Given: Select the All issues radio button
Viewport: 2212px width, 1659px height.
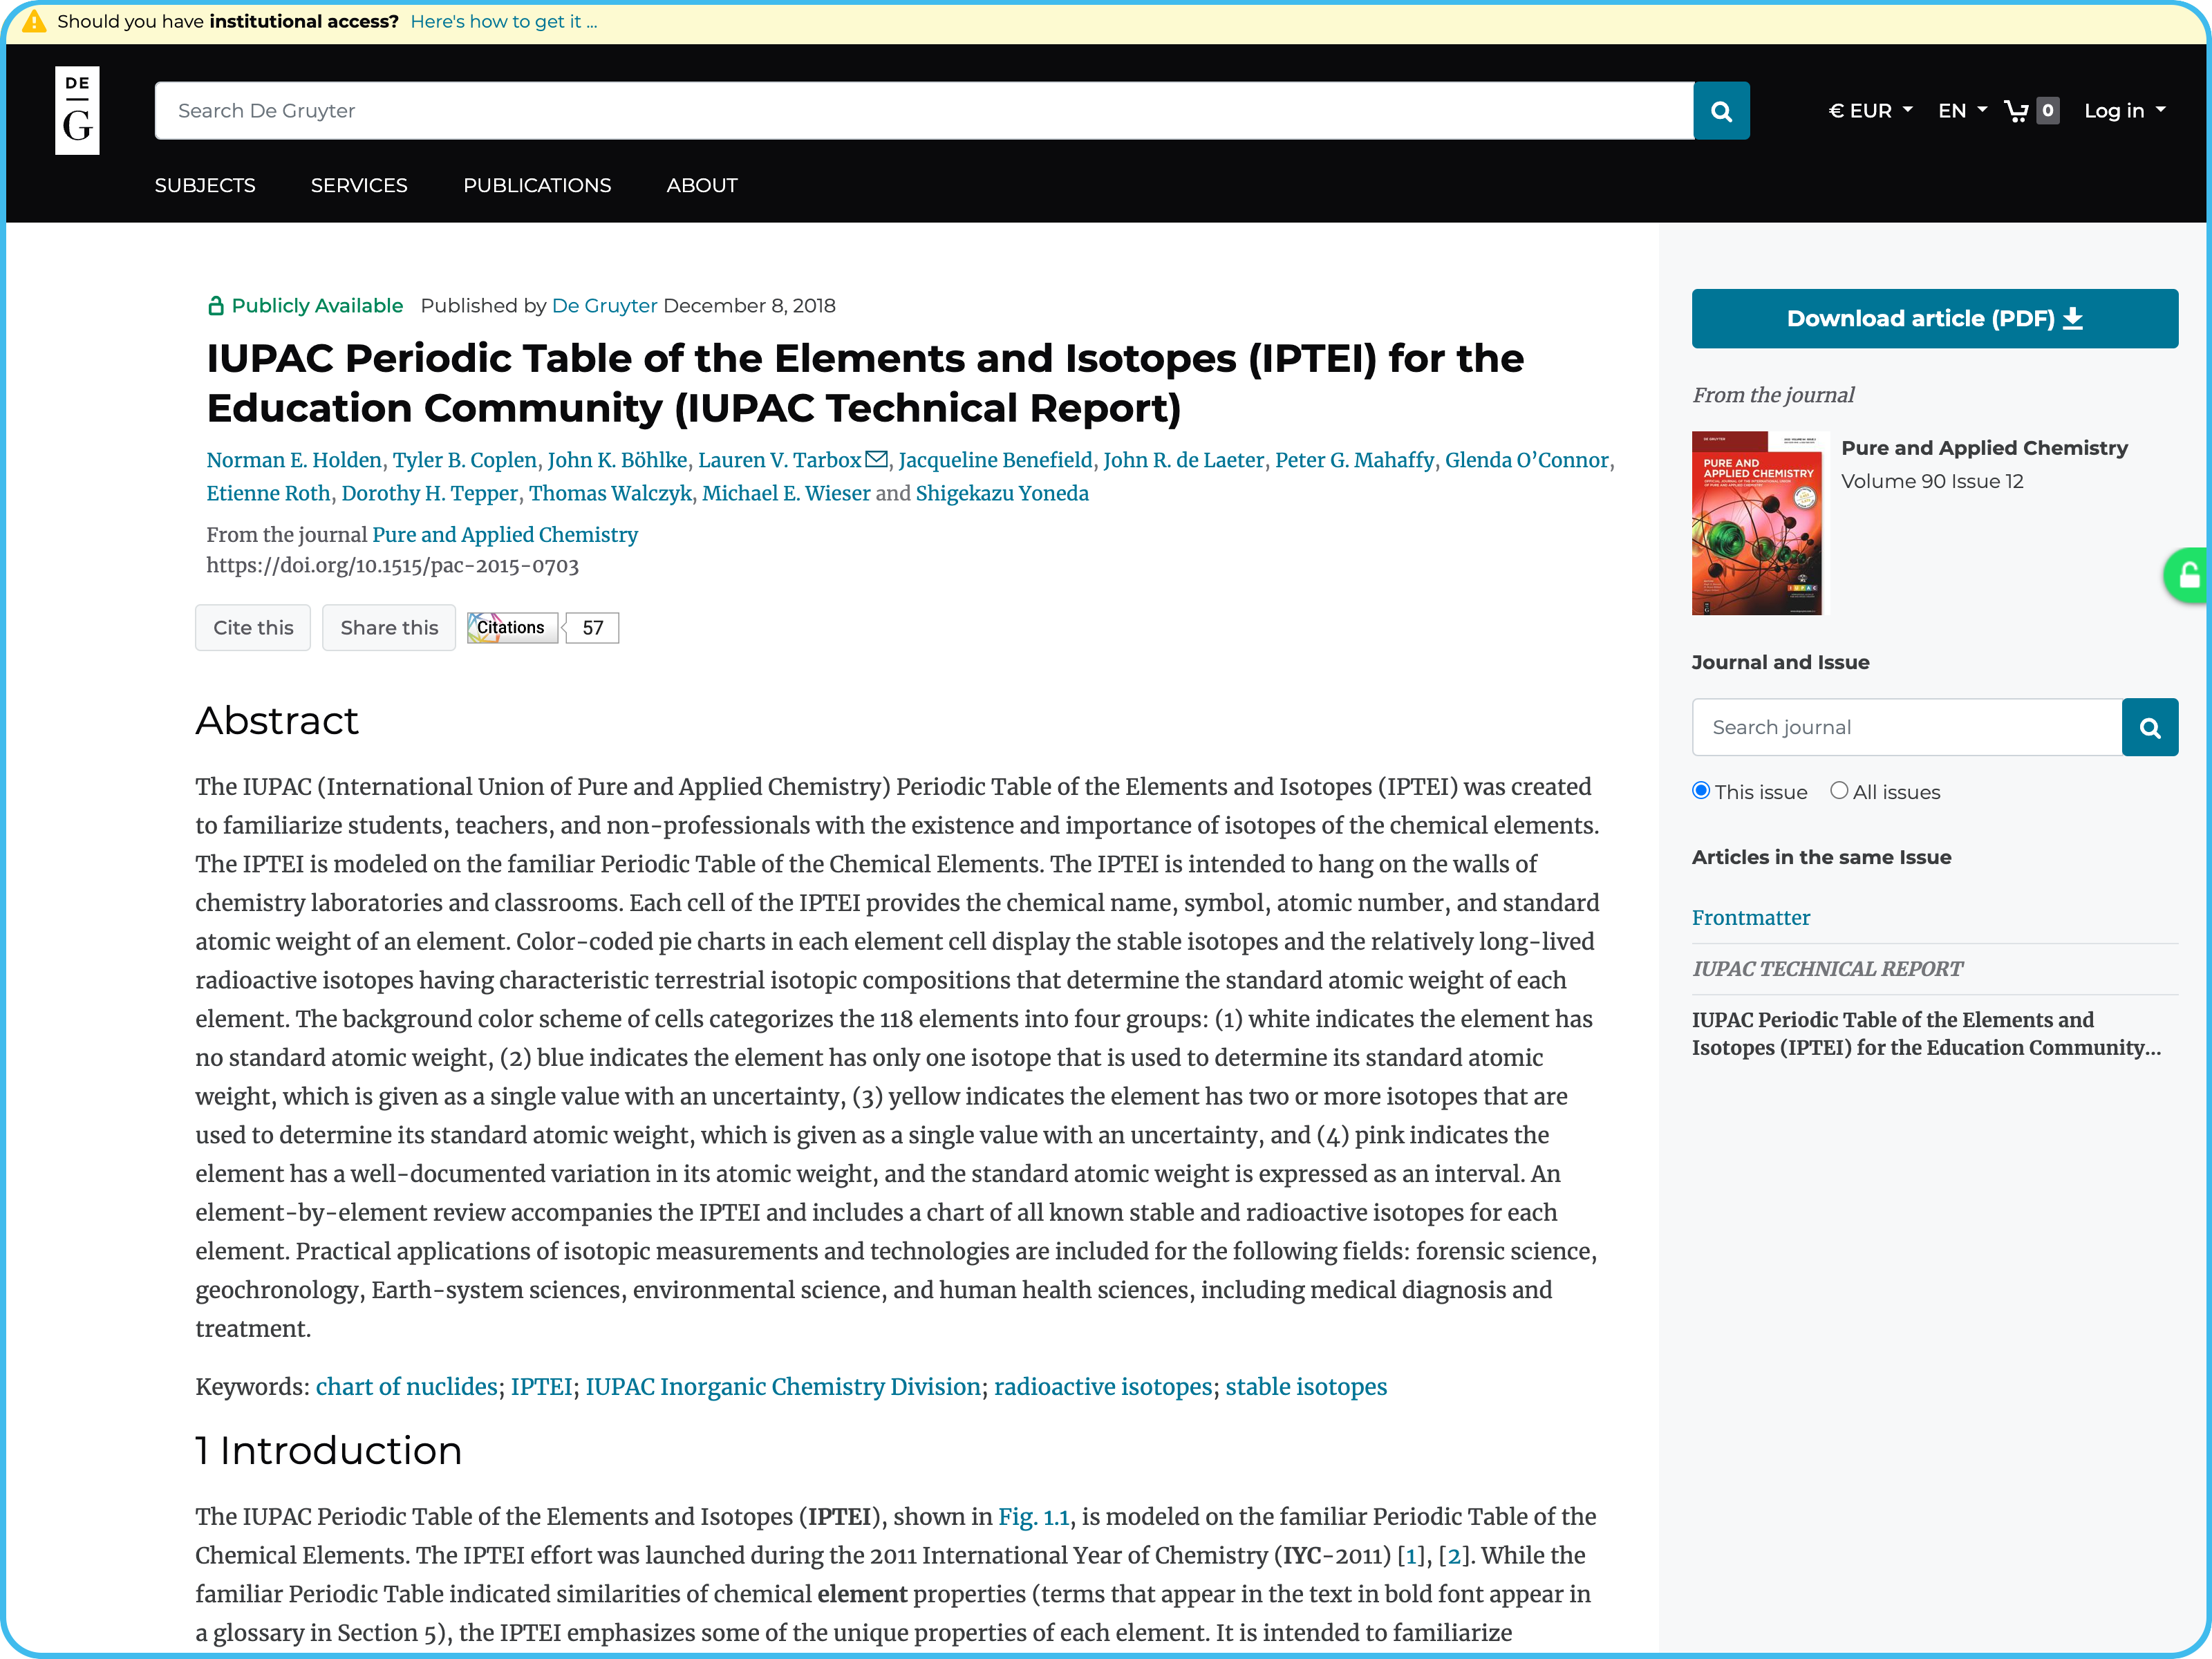Looking at the screenshot, I should 1838,790.
